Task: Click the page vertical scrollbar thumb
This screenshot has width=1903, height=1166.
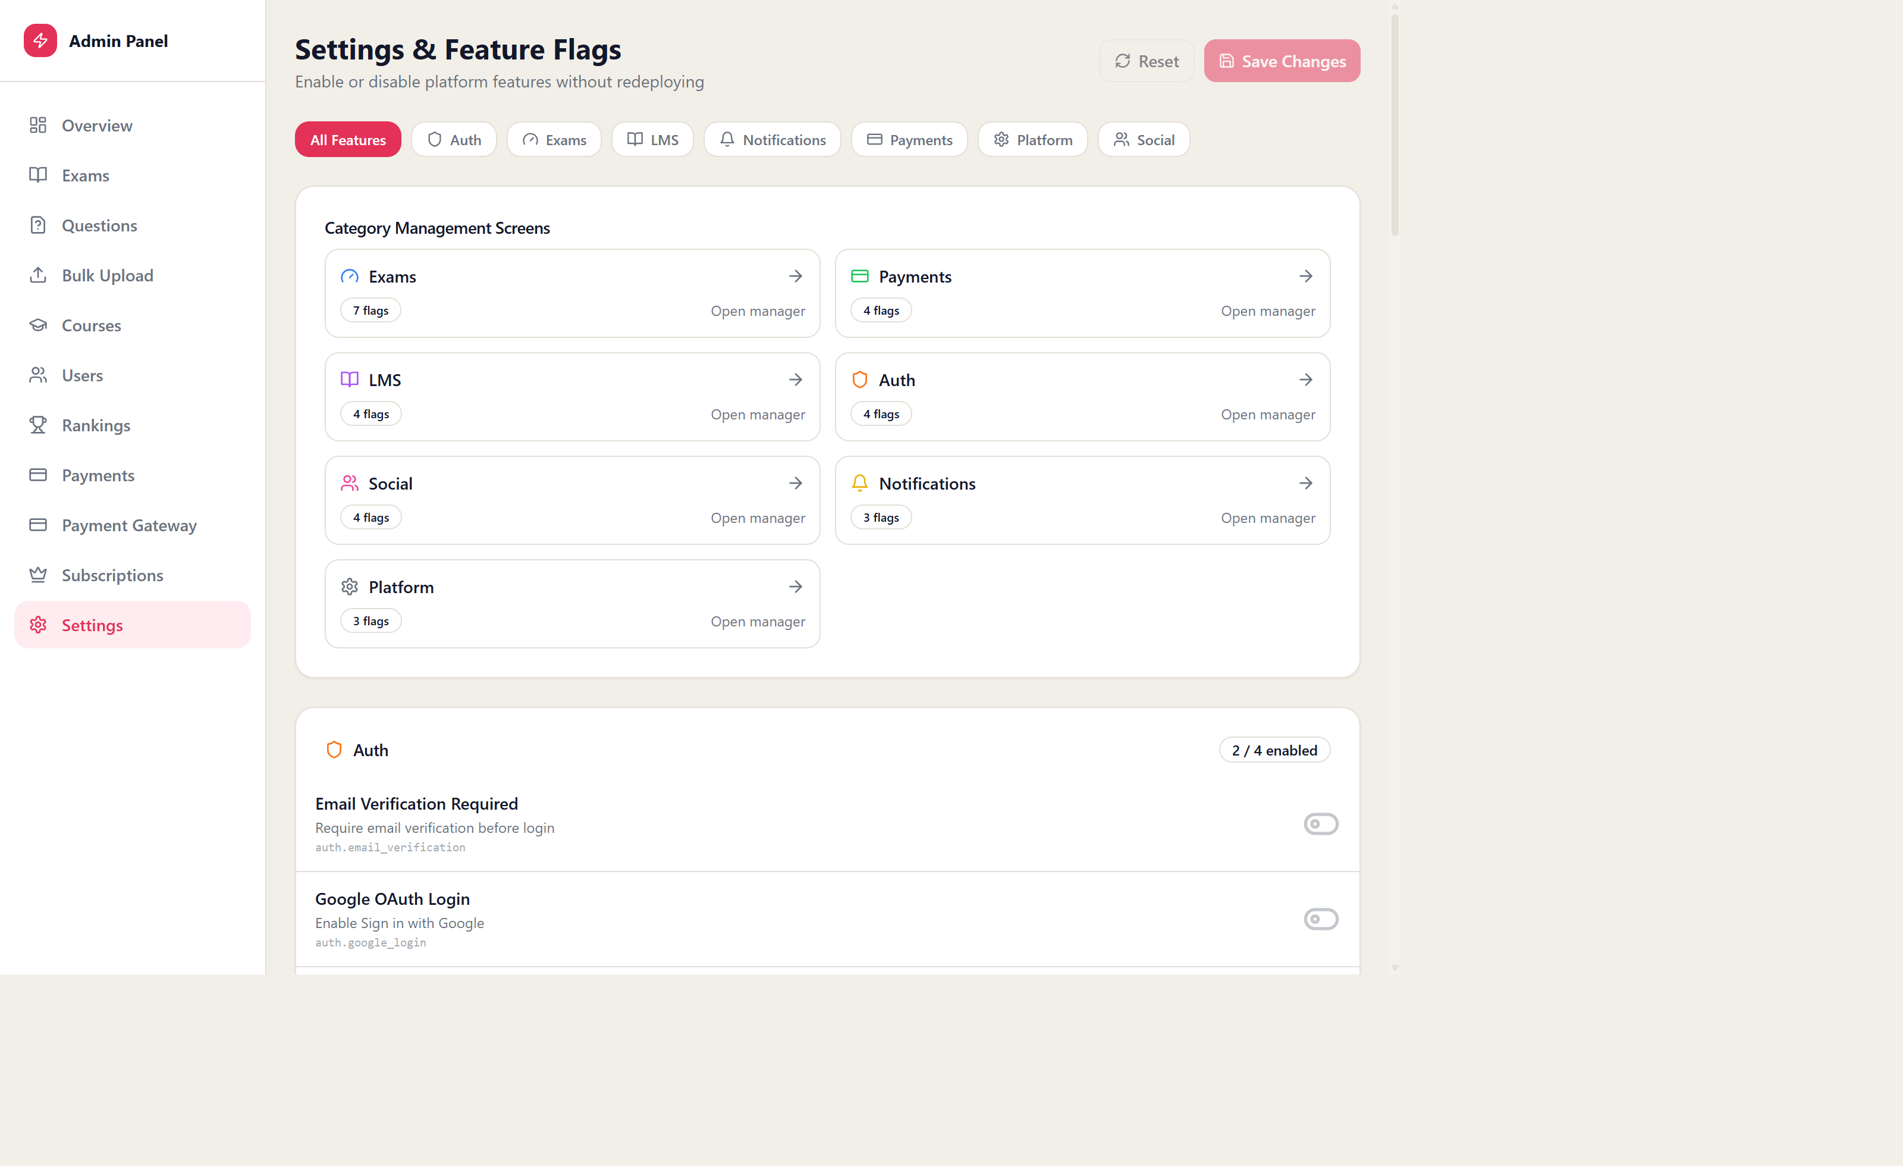Action: pyautogui.click(x=1395, y=124)
